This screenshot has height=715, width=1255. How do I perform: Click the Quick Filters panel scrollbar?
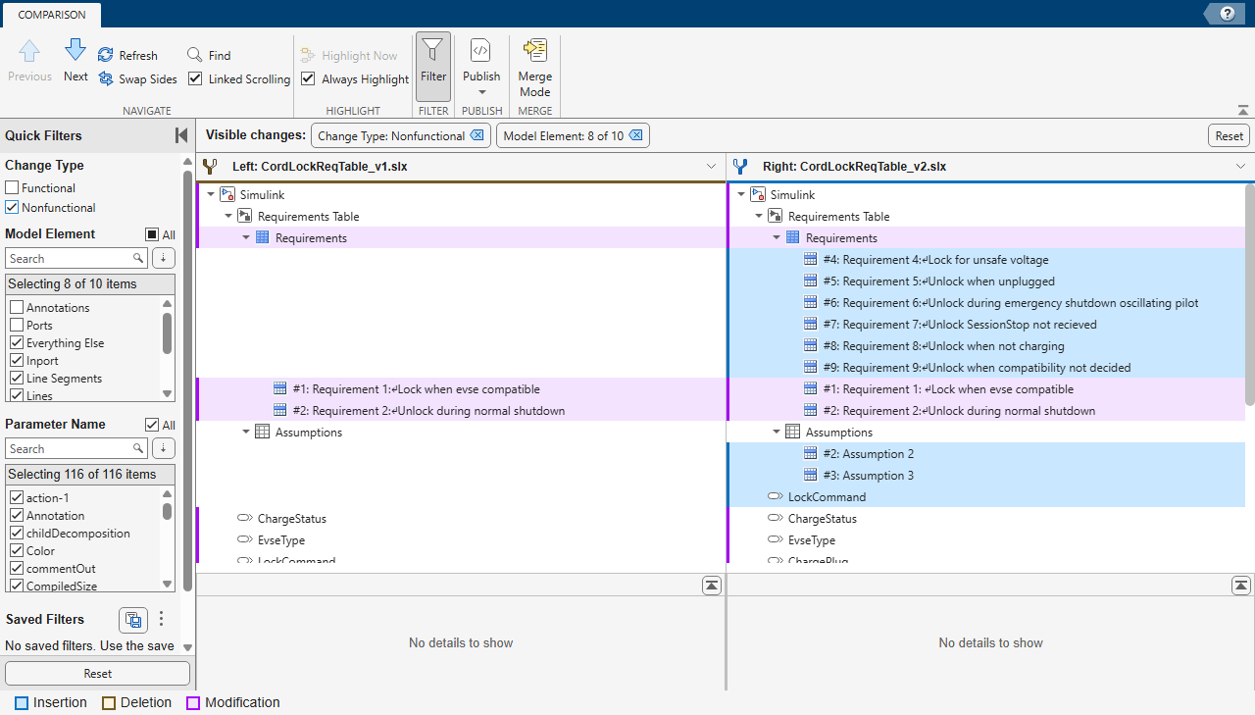pos(187,383)
